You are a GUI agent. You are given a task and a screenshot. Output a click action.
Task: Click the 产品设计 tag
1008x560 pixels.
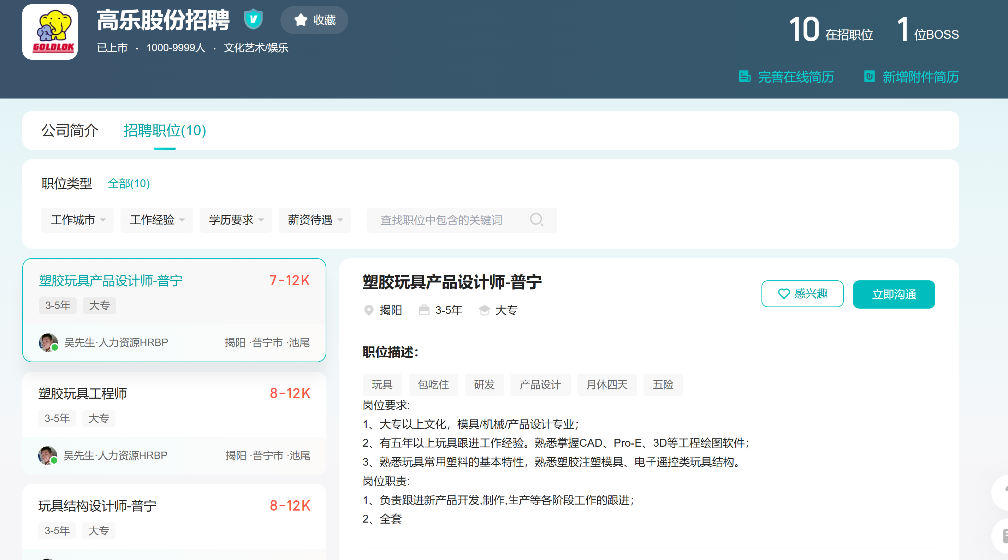[x=540, y=385]
